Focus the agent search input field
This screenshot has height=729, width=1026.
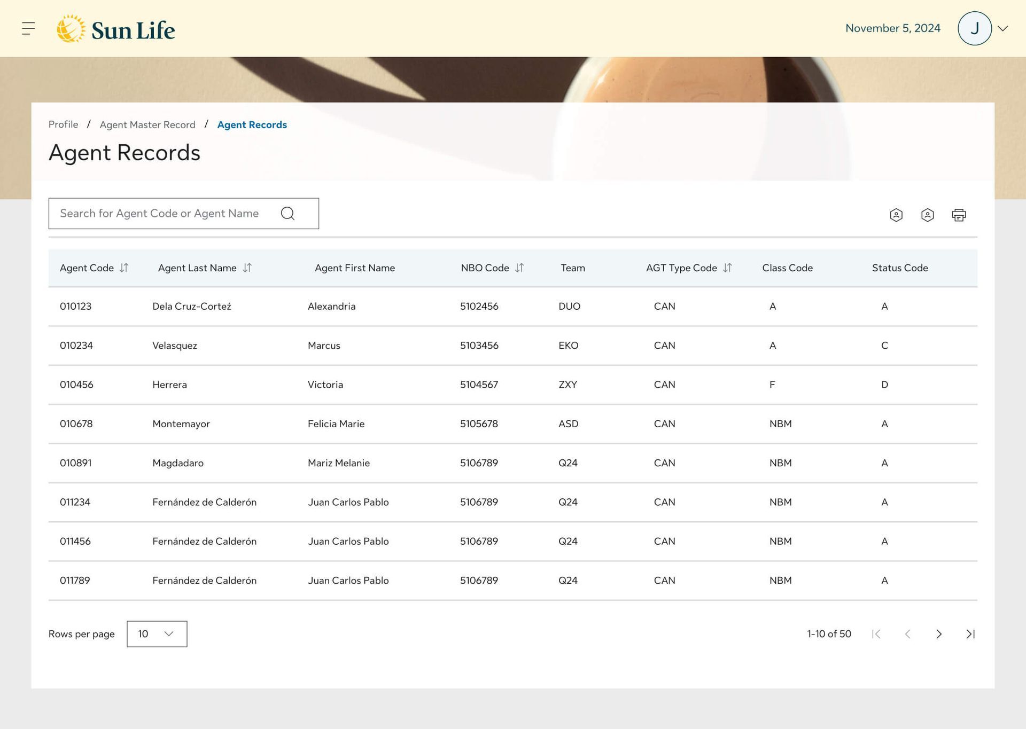tap(160, 214)
